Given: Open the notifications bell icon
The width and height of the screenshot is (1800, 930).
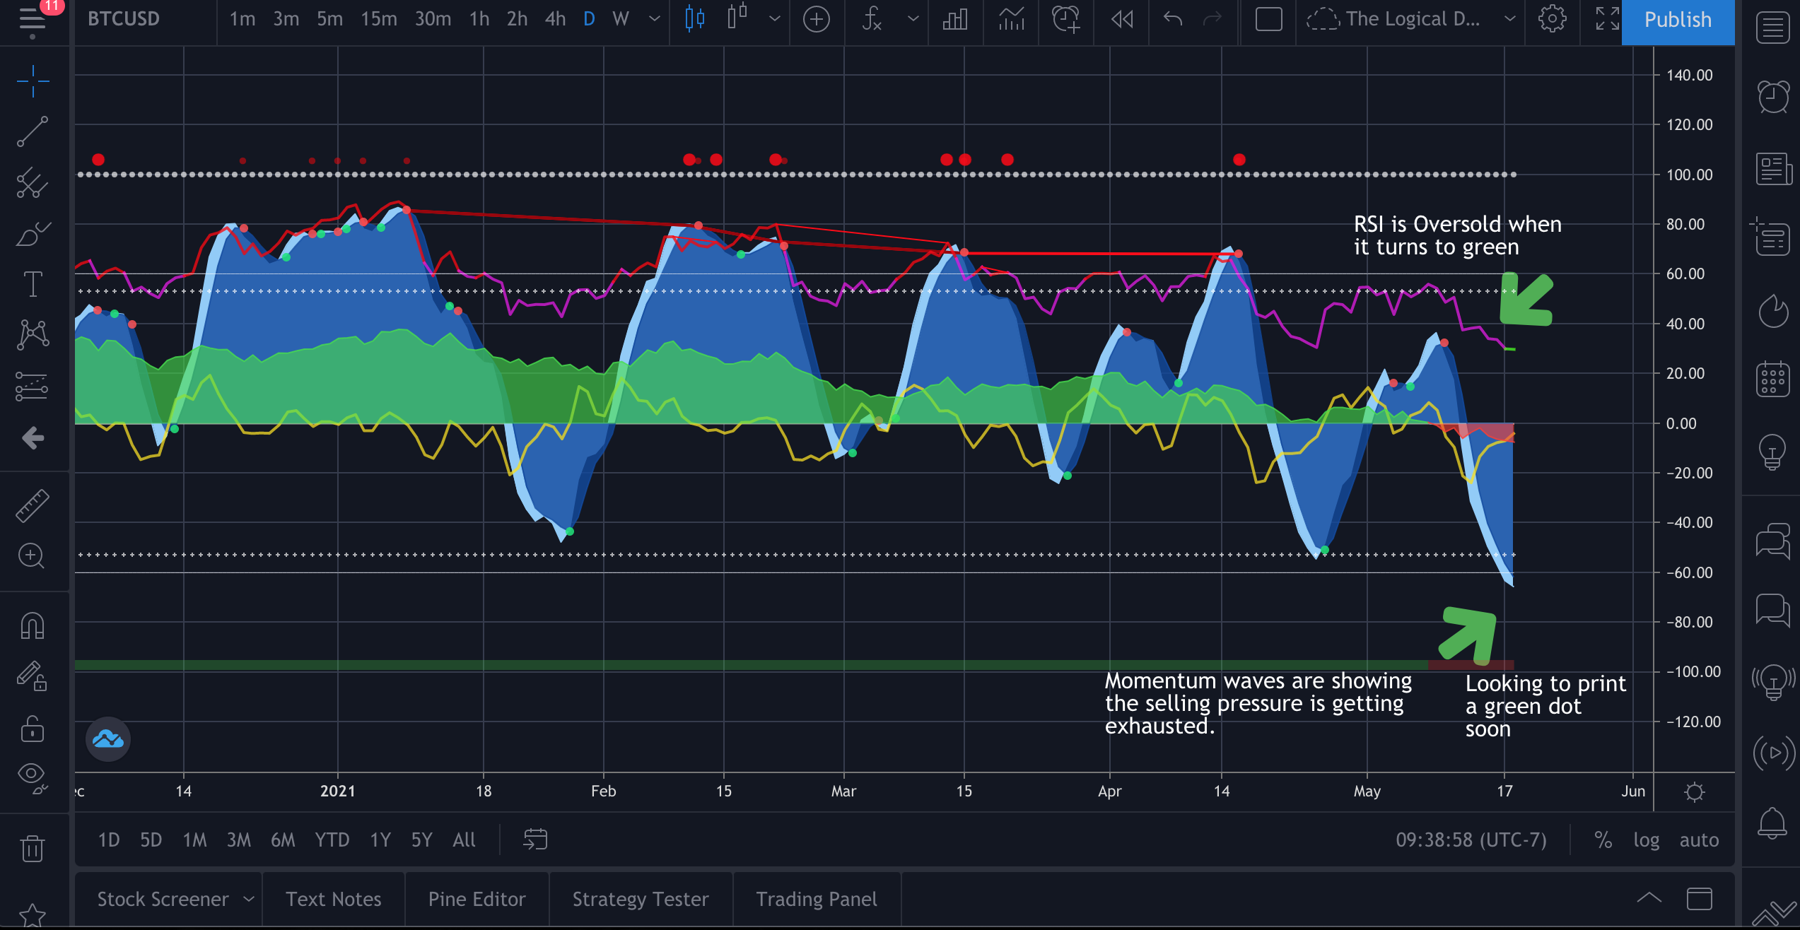Looking at the screenshot, I should click(1773, 823).
